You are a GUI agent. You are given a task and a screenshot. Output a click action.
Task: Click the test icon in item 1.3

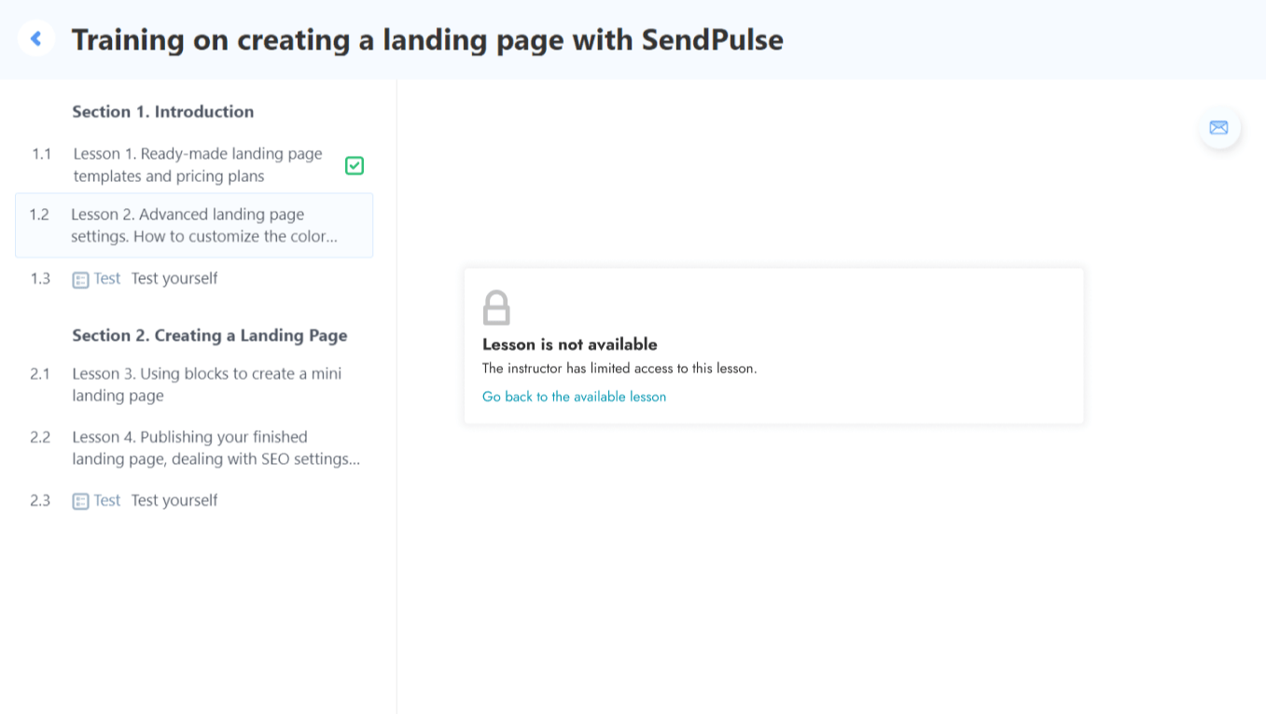click(81, 279)
